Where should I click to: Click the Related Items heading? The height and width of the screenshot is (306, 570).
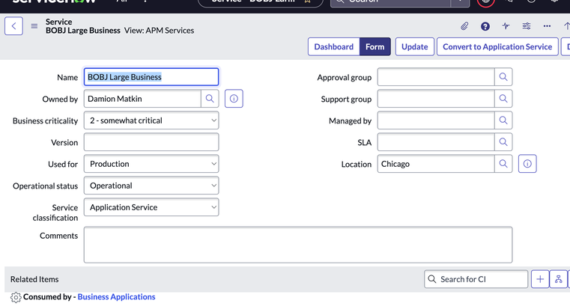coord(34,279)
